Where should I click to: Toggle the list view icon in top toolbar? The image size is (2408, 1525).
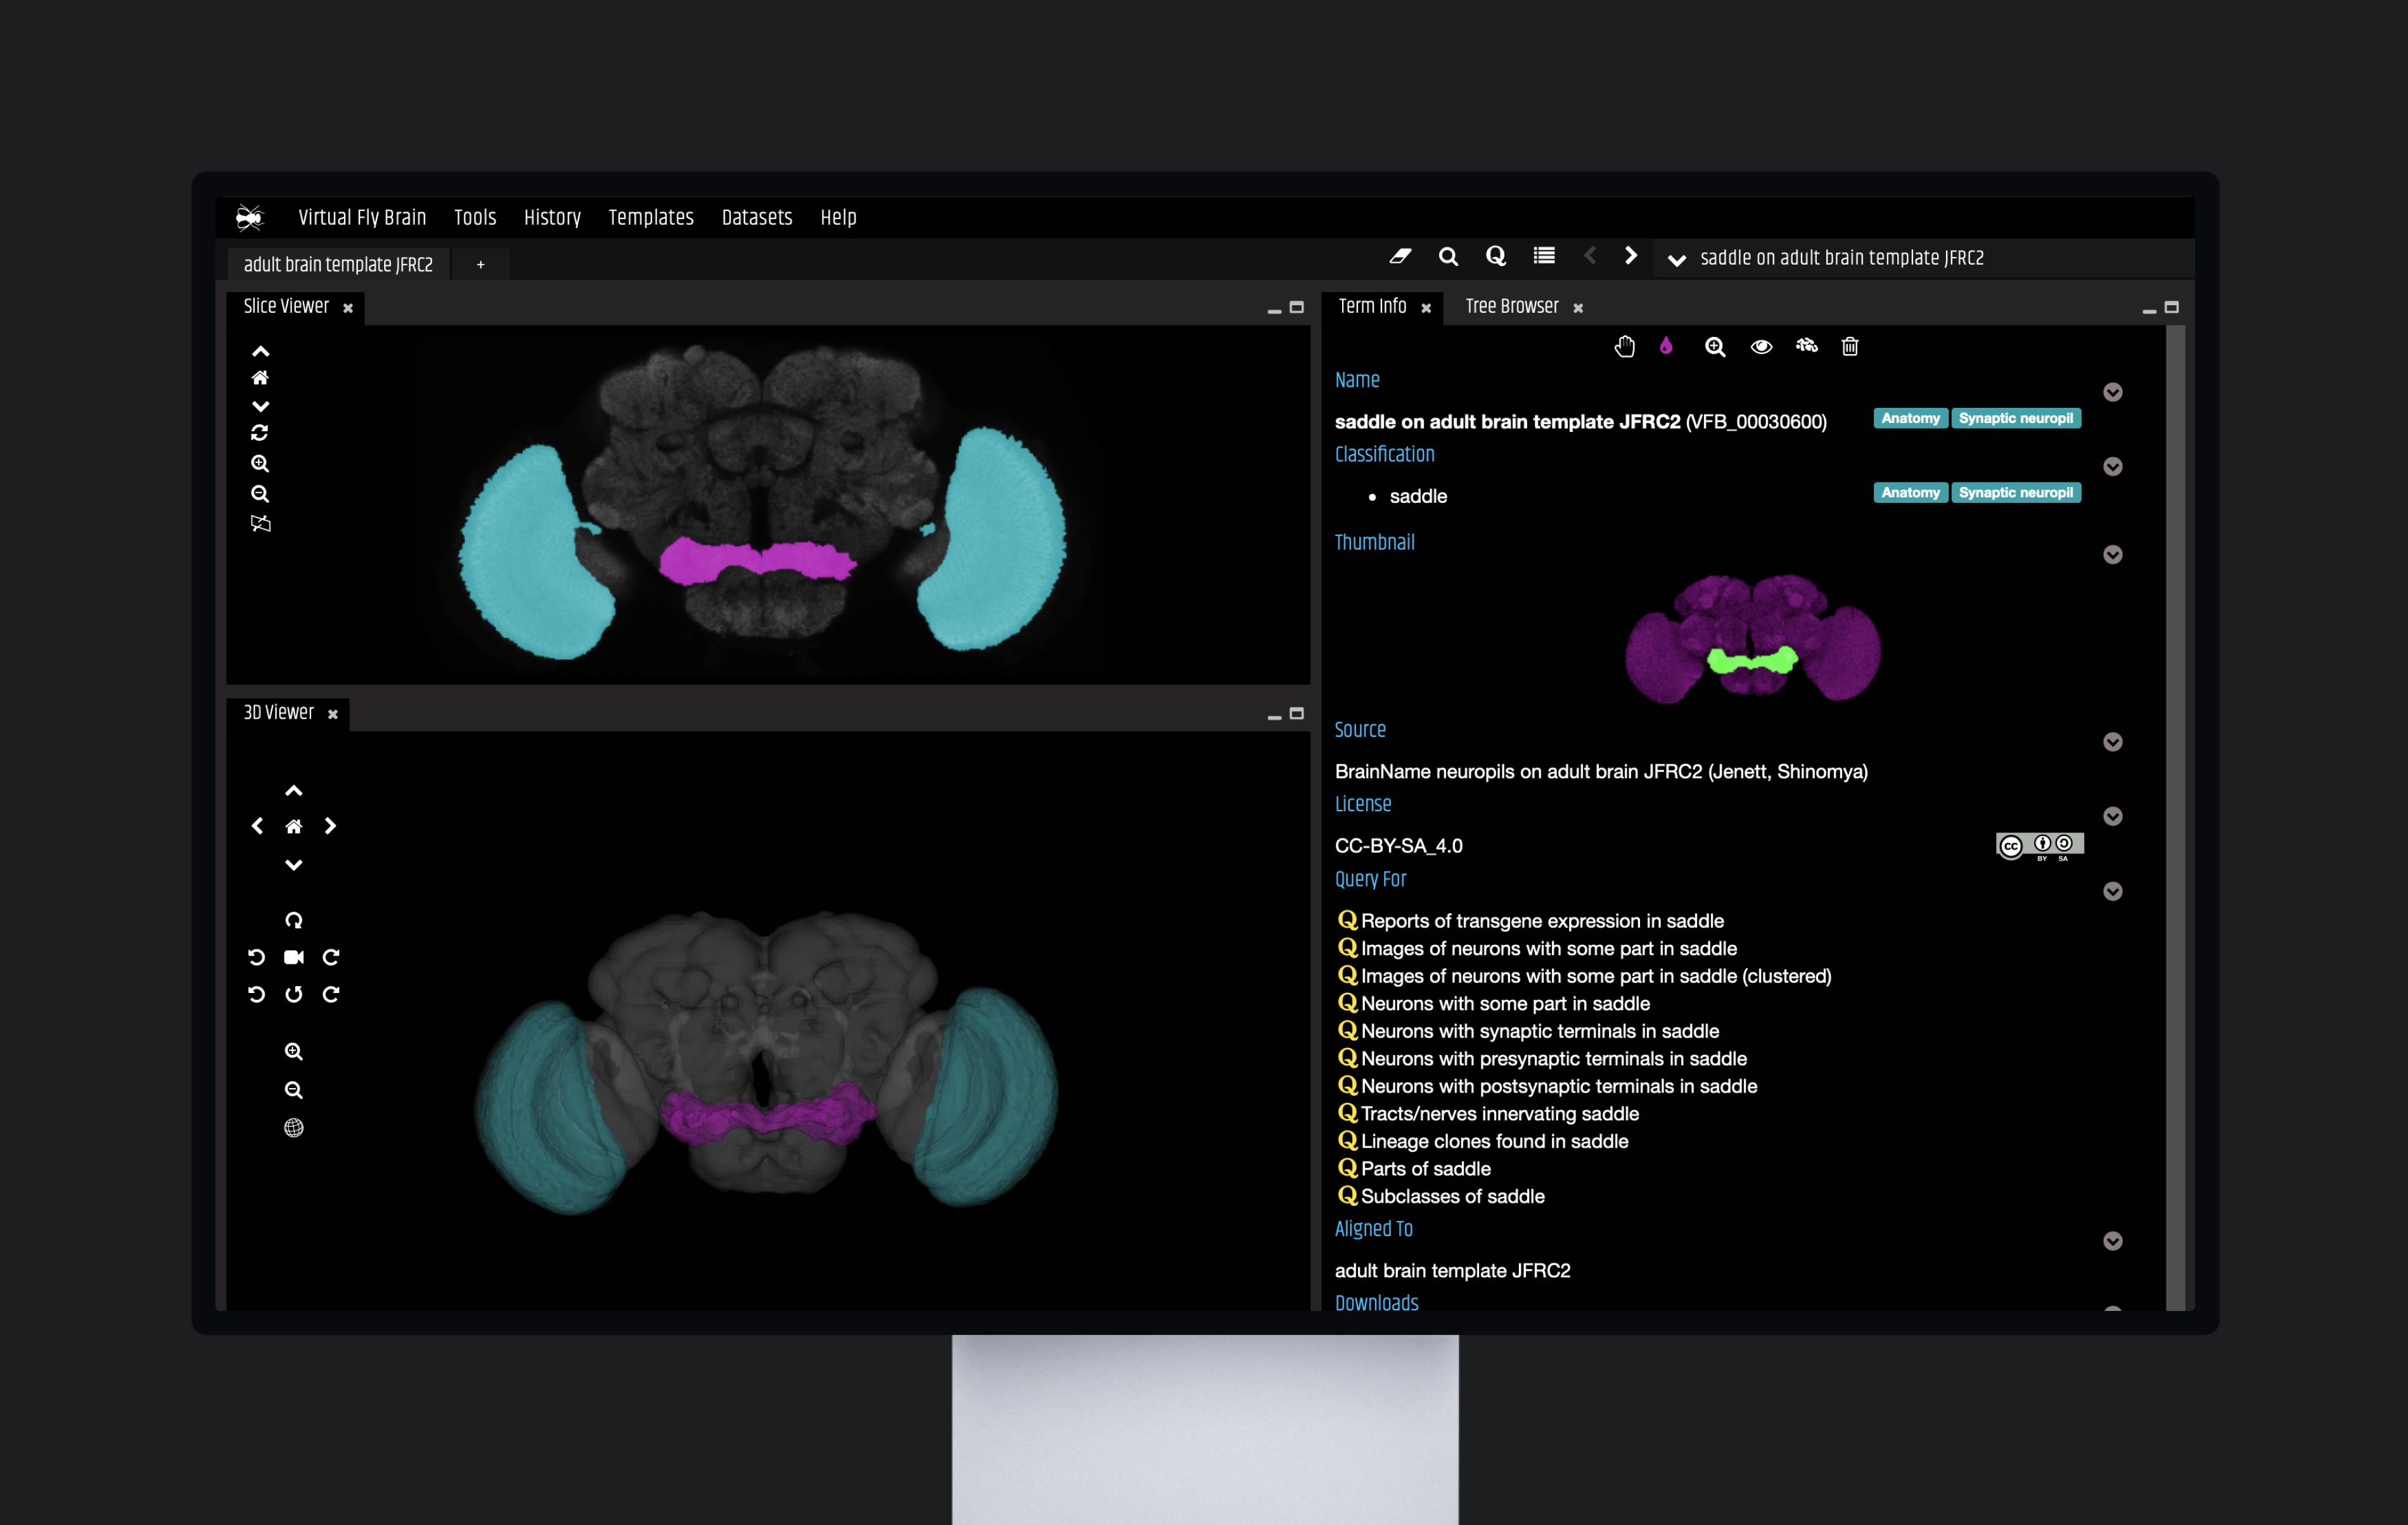point(1543,256)
